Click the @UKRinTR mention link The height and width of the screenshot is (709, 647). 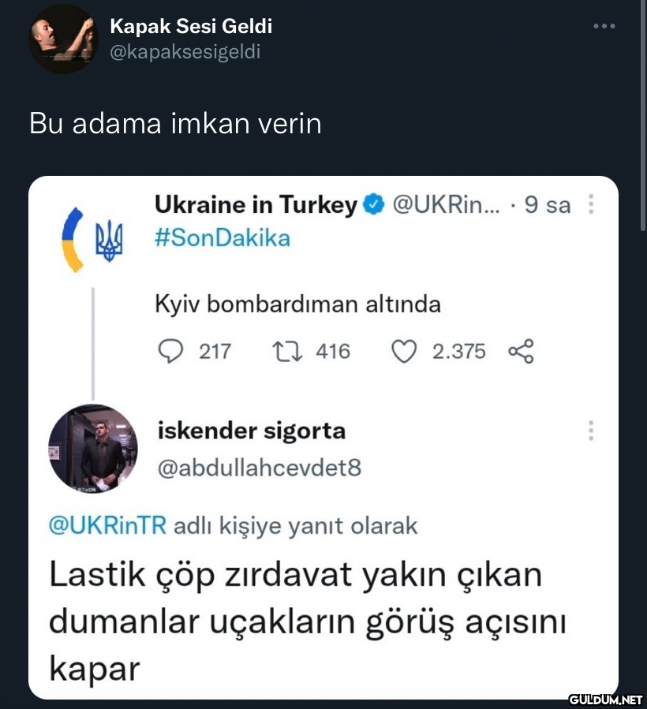click(x=107, y=525)
